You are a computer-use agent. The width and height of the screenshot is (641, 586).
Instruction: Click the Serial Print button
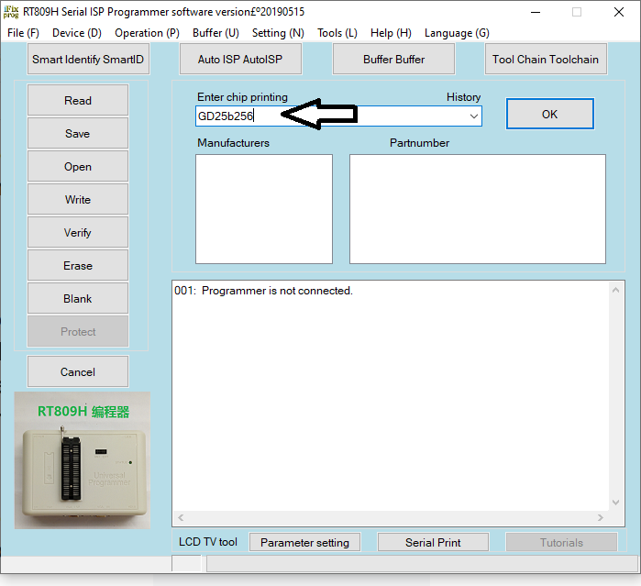[433, 543]
